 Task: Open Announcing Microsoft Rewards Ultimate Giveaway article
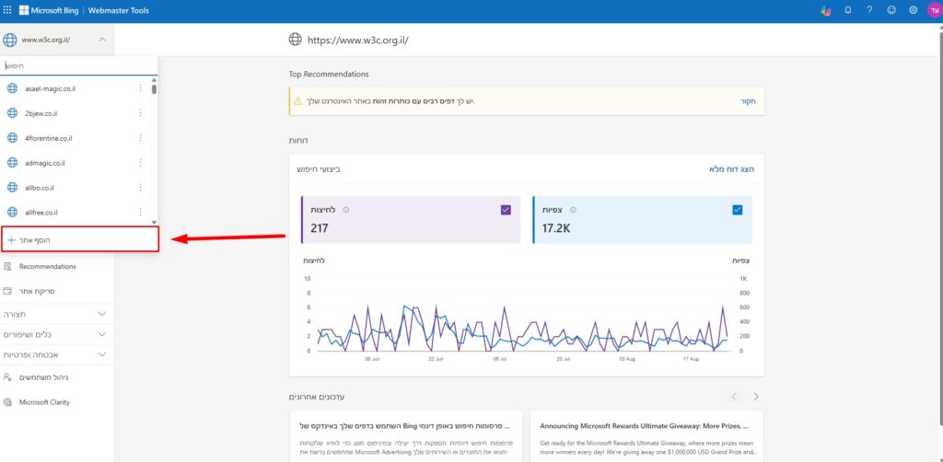click(644, 426)
